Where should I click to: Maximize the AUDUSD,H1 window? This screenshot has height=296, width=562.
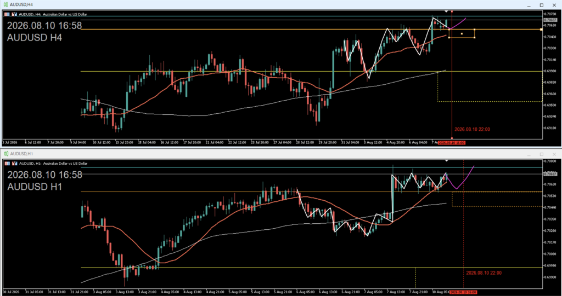point(542,154)
